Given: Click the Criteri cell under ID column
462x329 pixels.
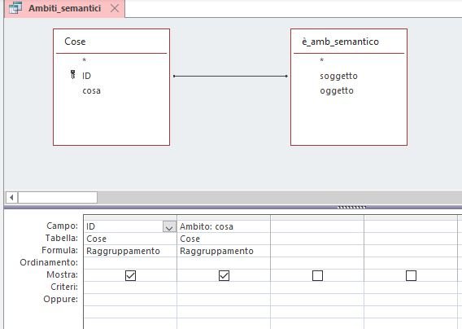Looking at the screenshot, I should tap(130, 287).
